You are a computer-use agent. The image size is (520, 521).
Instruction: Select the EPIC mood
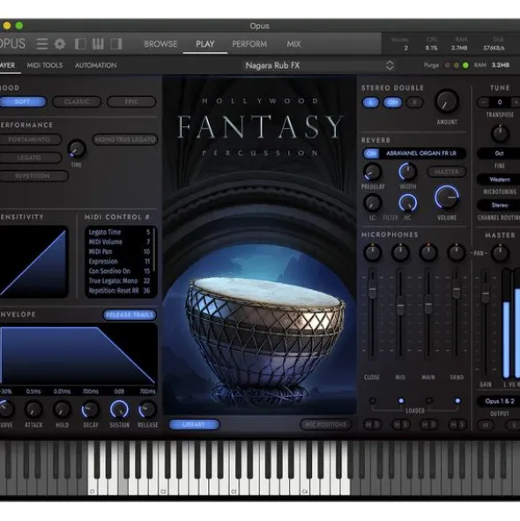[x=131, y=101]
